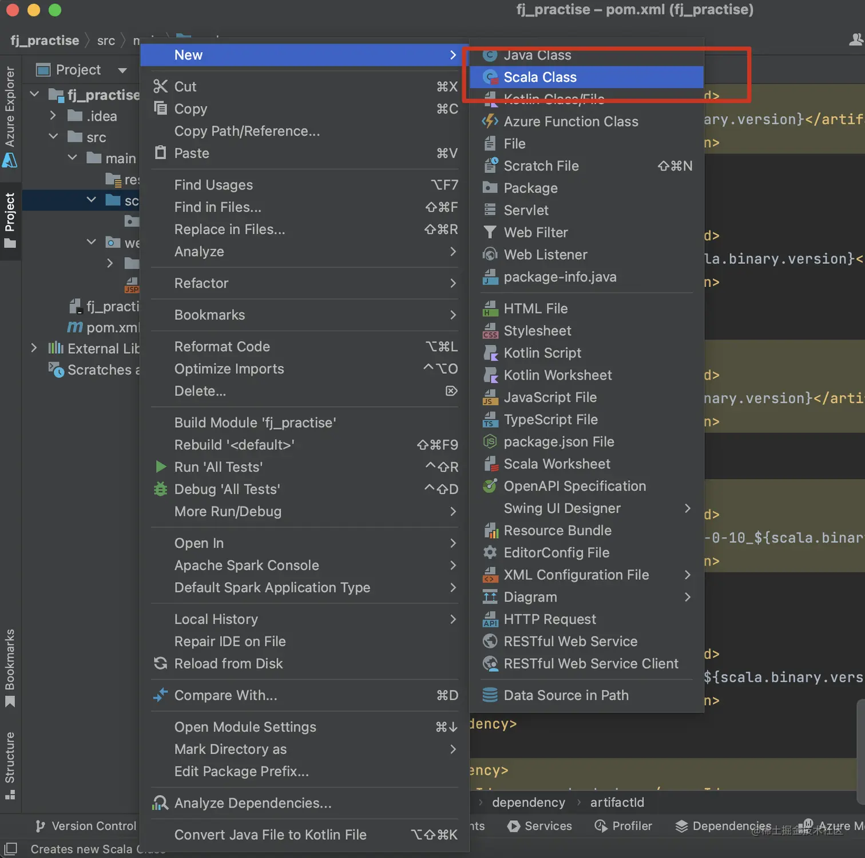
Task: Click the Servlet icon
Action: click(x=490, y=210)
